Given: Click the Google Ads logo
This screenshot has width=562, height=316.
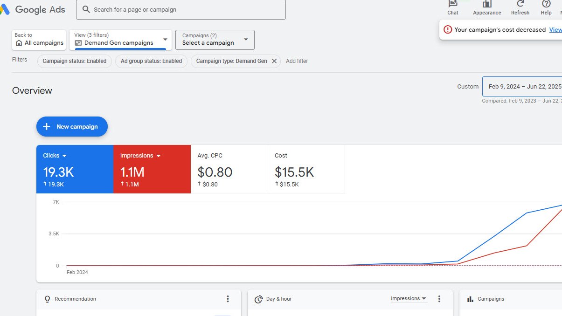Looking at the screenshot, I should 33,9.
